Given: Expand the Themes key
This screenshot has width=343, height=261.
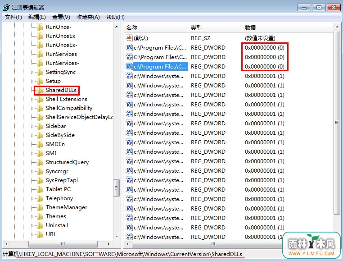Looking at the screenshot, I should click(32, 216).
